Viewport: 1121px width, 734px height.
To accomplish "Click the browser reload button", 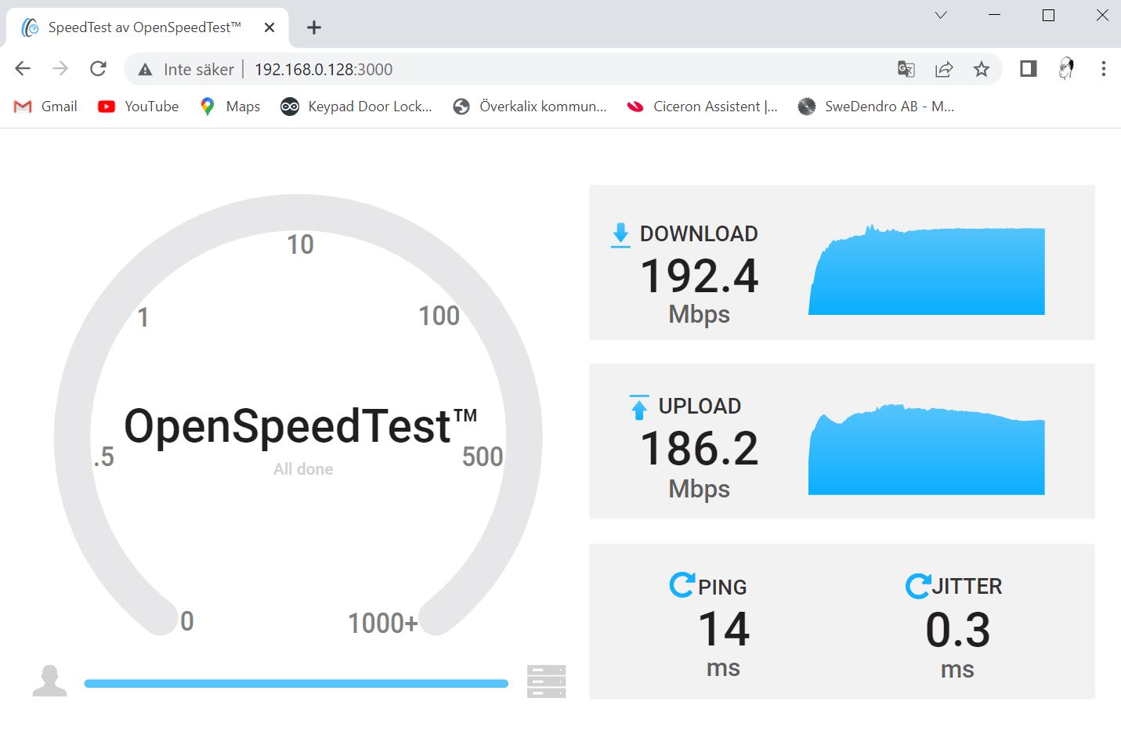I will [x=98, y=69].
